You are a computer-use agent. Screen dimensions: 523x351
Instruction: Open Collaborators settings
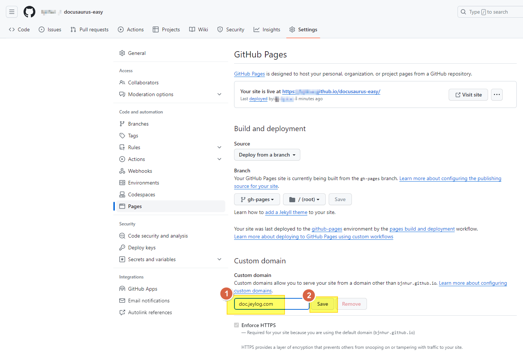[171, 83]
